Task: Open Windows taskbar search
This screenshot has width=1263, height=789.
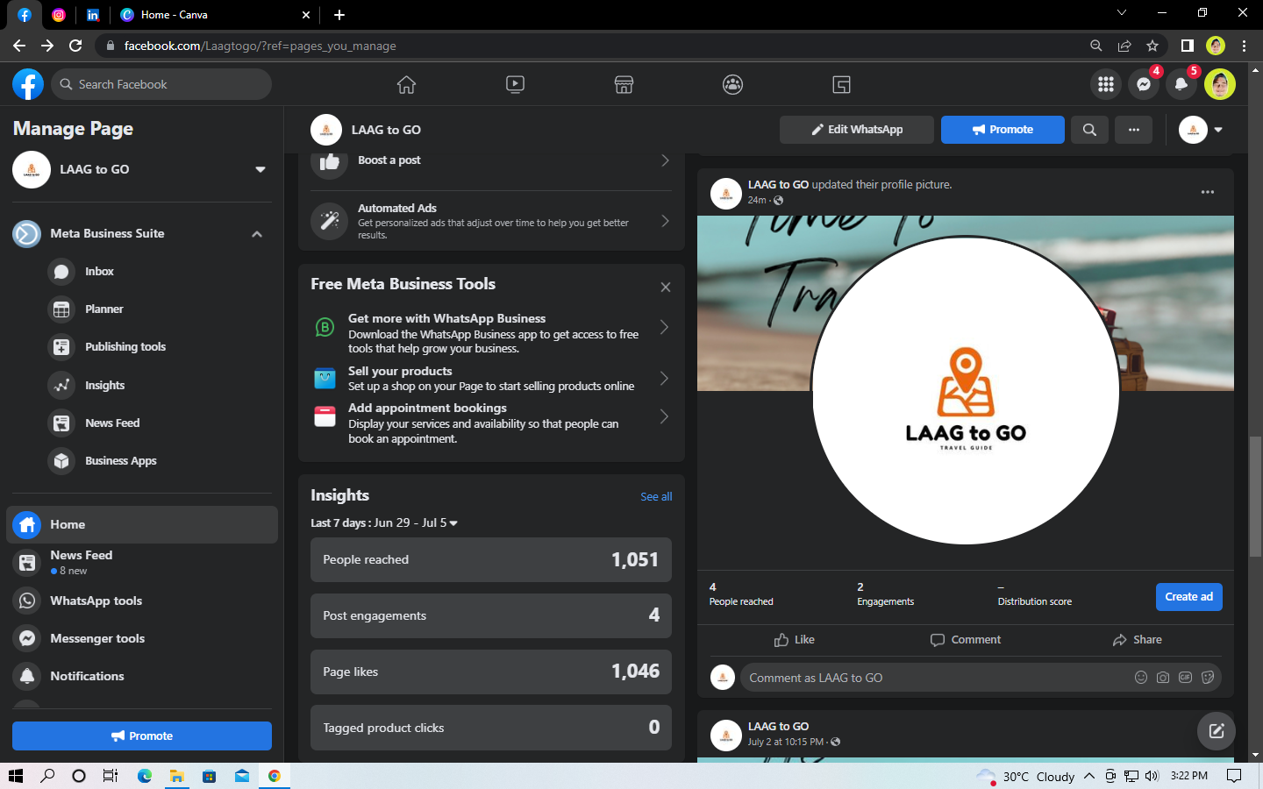Action: coord(47,776)
